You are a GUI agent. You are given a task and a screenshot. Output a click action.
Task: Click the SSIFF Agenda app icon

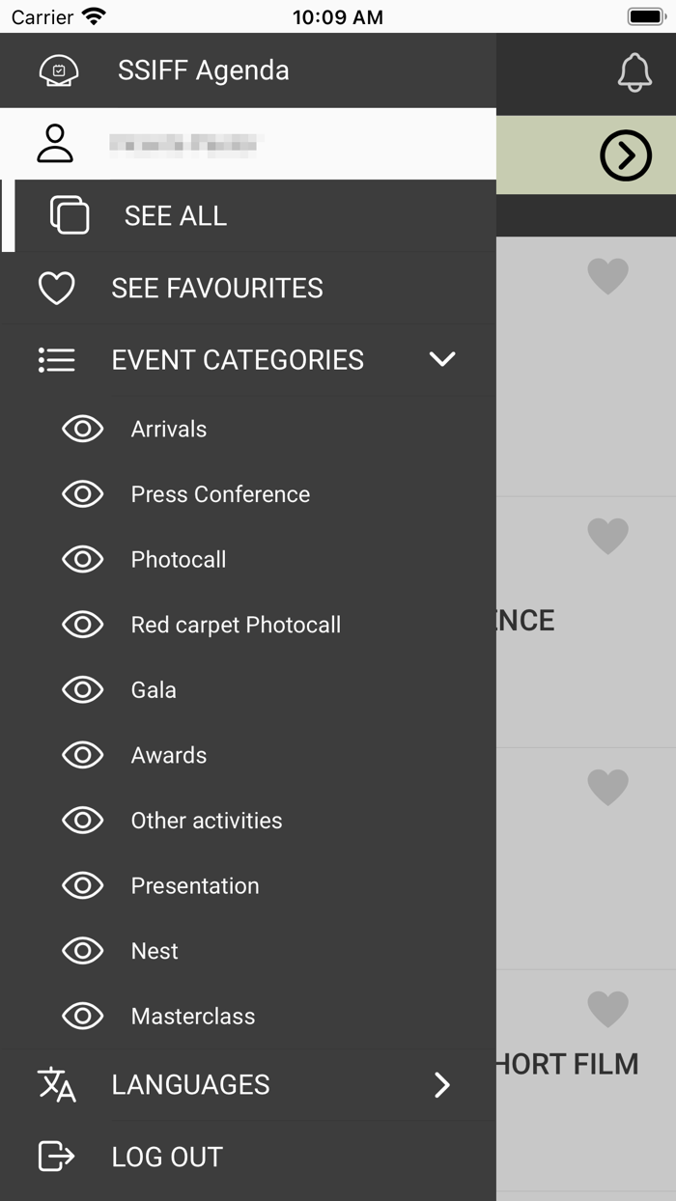(x=58, y=70)
